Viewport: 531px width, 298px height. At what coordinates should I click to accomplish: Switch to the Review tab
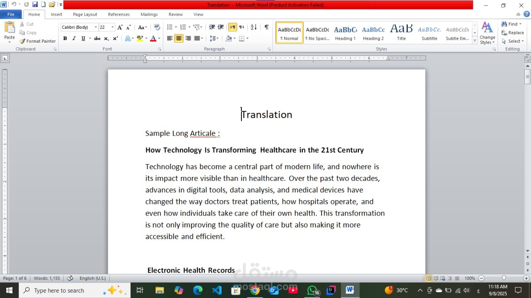coord(175,14)
